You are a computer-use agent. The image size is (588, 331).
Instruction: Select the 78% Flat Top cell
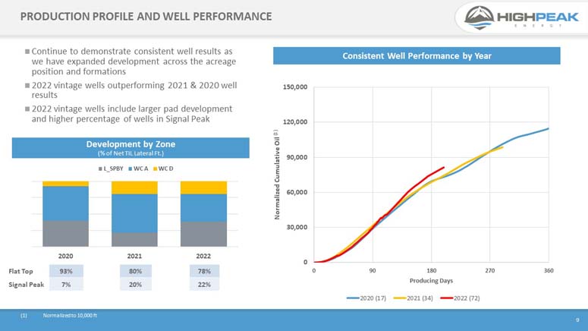(x=204, y=271)
